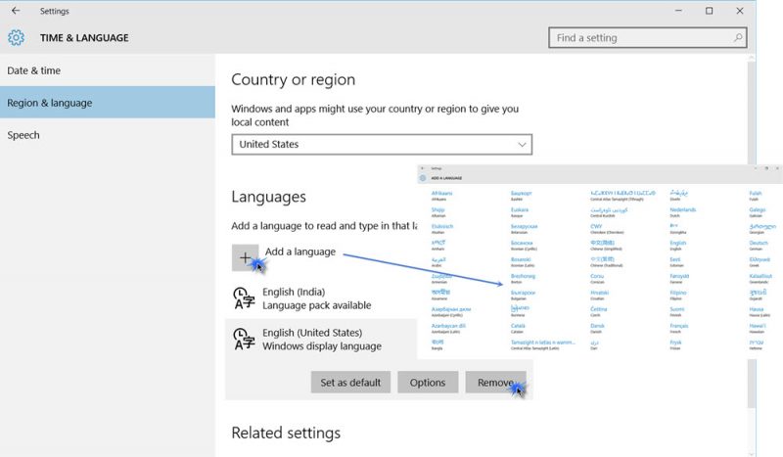Choose Corsican (Corsu) in language list
The image size is (783, 457).
pos(597,278)
